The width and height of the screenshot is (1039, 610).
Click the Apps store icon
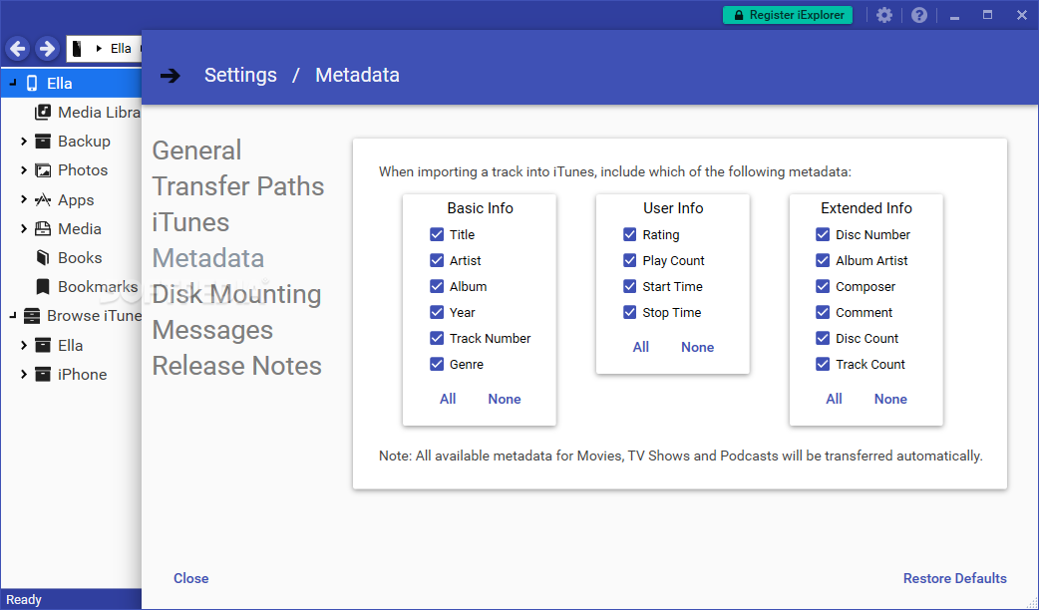pos(43,199)
